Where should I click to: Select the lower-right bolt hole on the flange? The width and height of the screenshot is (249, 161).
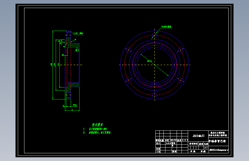pos(181,80)
